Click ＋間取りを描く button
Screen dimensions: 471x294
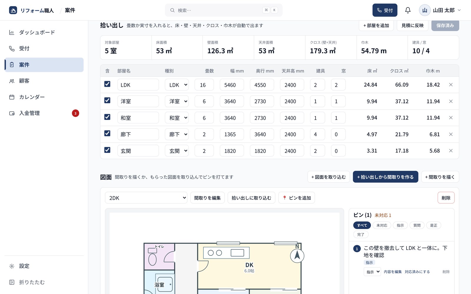tap(440, 177)
